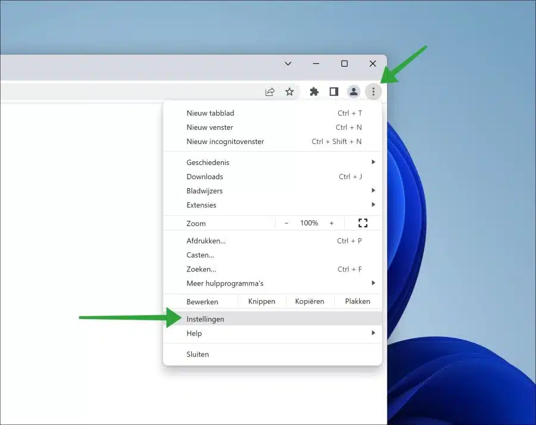Bookmark this tab with star icon

tap(289, 92)
